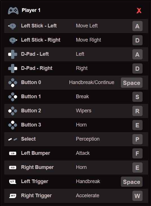Click the F key binding for Attack
This screenshot has height=206, width=151.
tap(137, 153)
